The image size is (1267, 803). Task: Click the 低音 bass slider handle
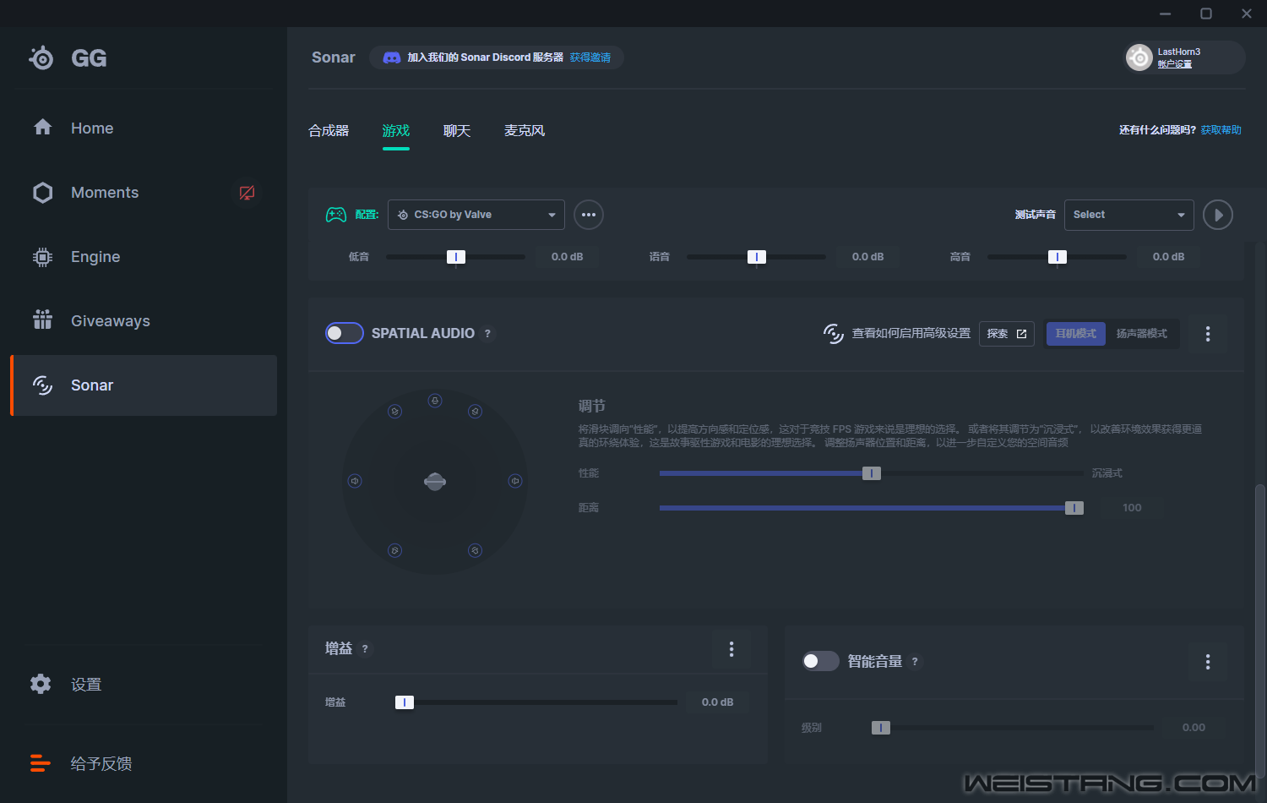point(456,257)
